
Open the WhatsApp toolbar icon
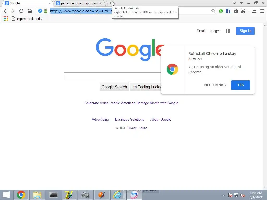[x=221, y=11]
